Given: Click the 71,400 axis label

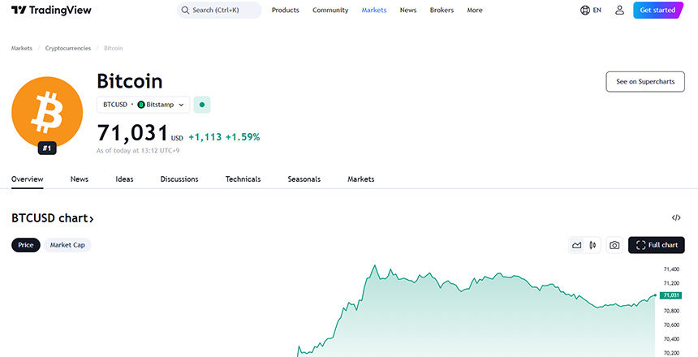Looking at the screenshot, I should click(671, 269).
